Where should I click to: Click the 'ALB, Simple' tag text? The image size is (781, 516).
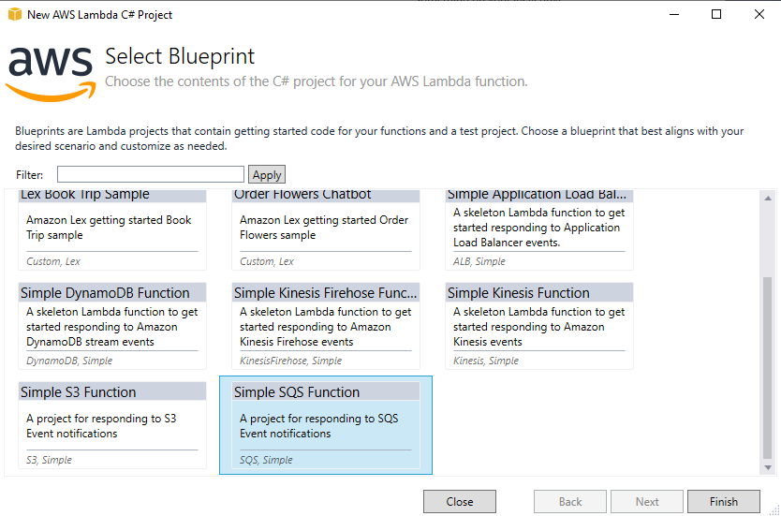(x=479, y=261)
